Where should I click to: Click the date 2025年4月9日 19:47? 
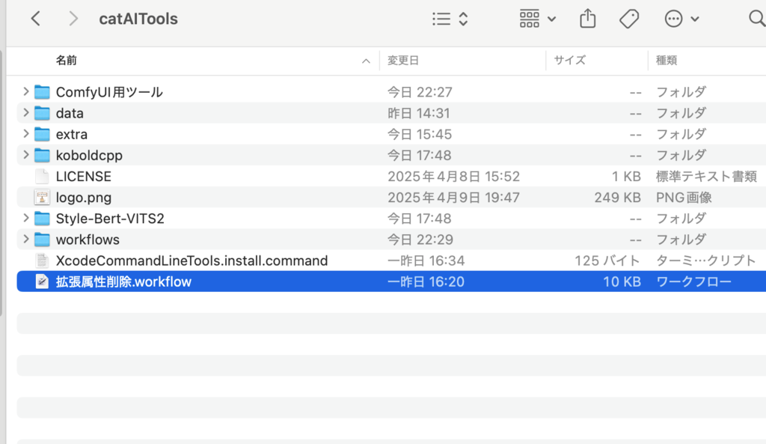453,197
